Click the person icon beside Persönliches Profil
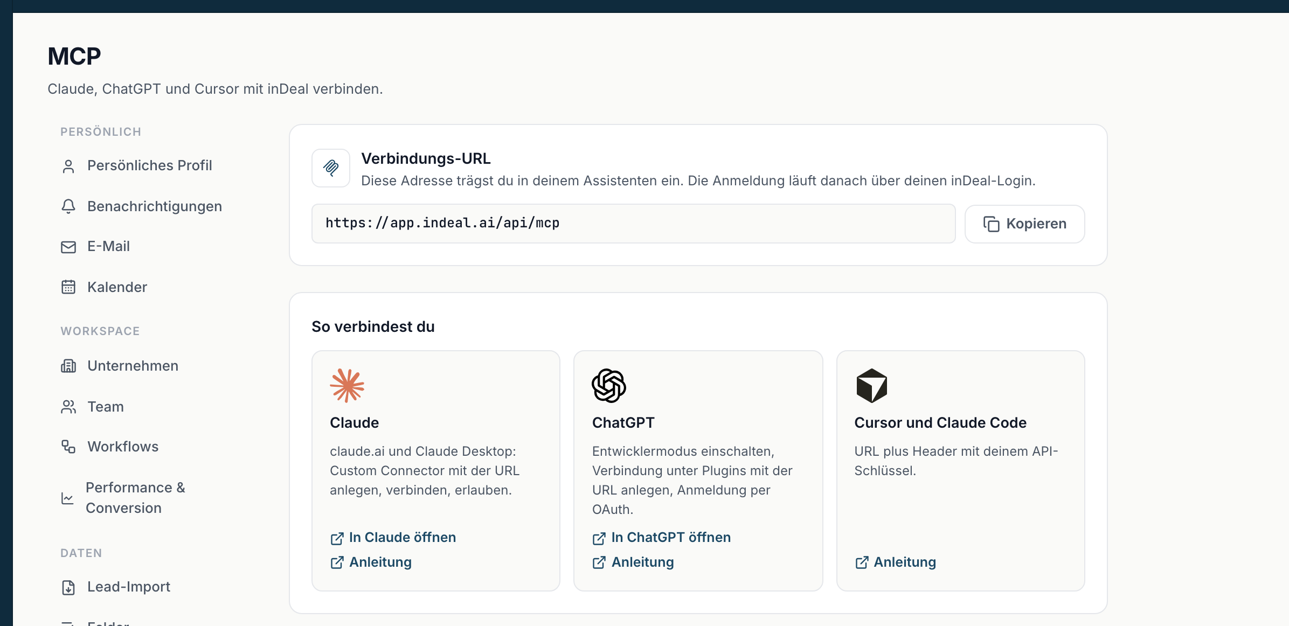The image size is (1289, 626). [68, 166]
